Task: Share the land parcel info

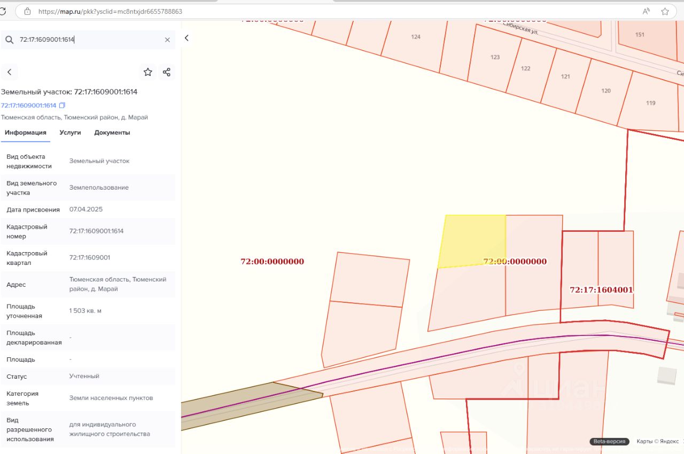Action: click(x=167, y=72)
